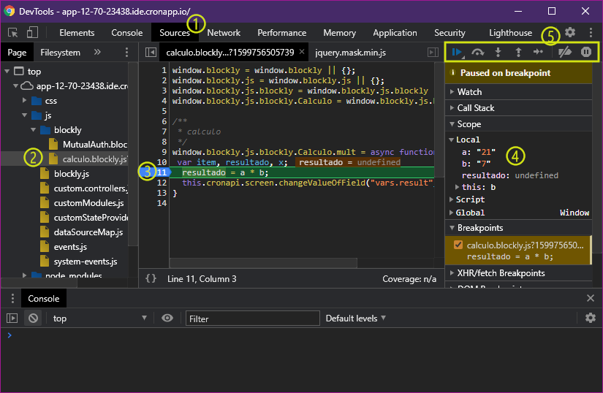Viewport: 603px width, 393px height.
Task: Open the Performance tab
Action: click(282, 33)
